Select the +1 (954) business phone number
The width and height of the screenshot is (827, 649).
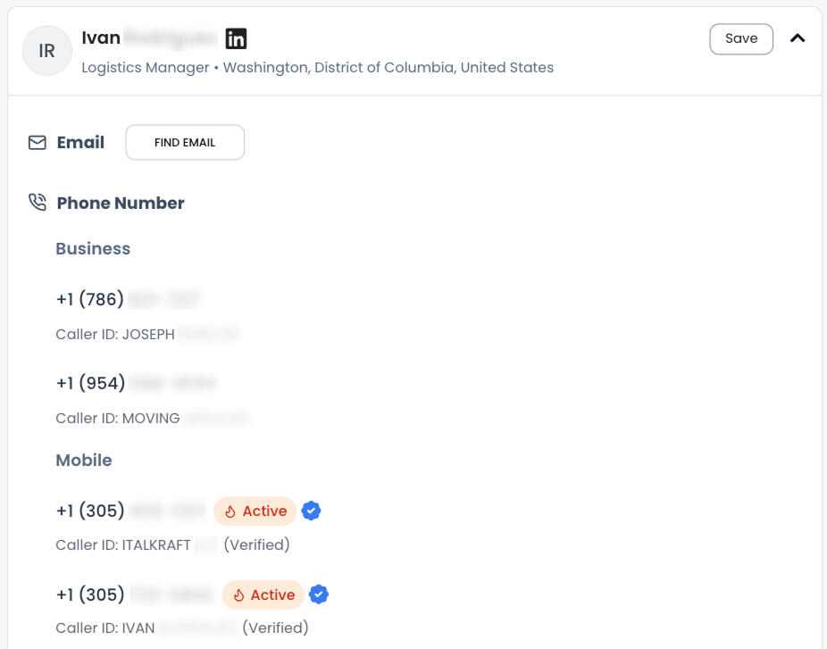tap(136, 383)
